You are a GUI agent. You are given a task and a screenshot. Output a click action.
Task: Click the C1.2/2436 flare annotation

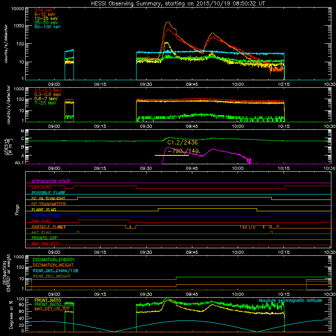[x=182, y=142]
